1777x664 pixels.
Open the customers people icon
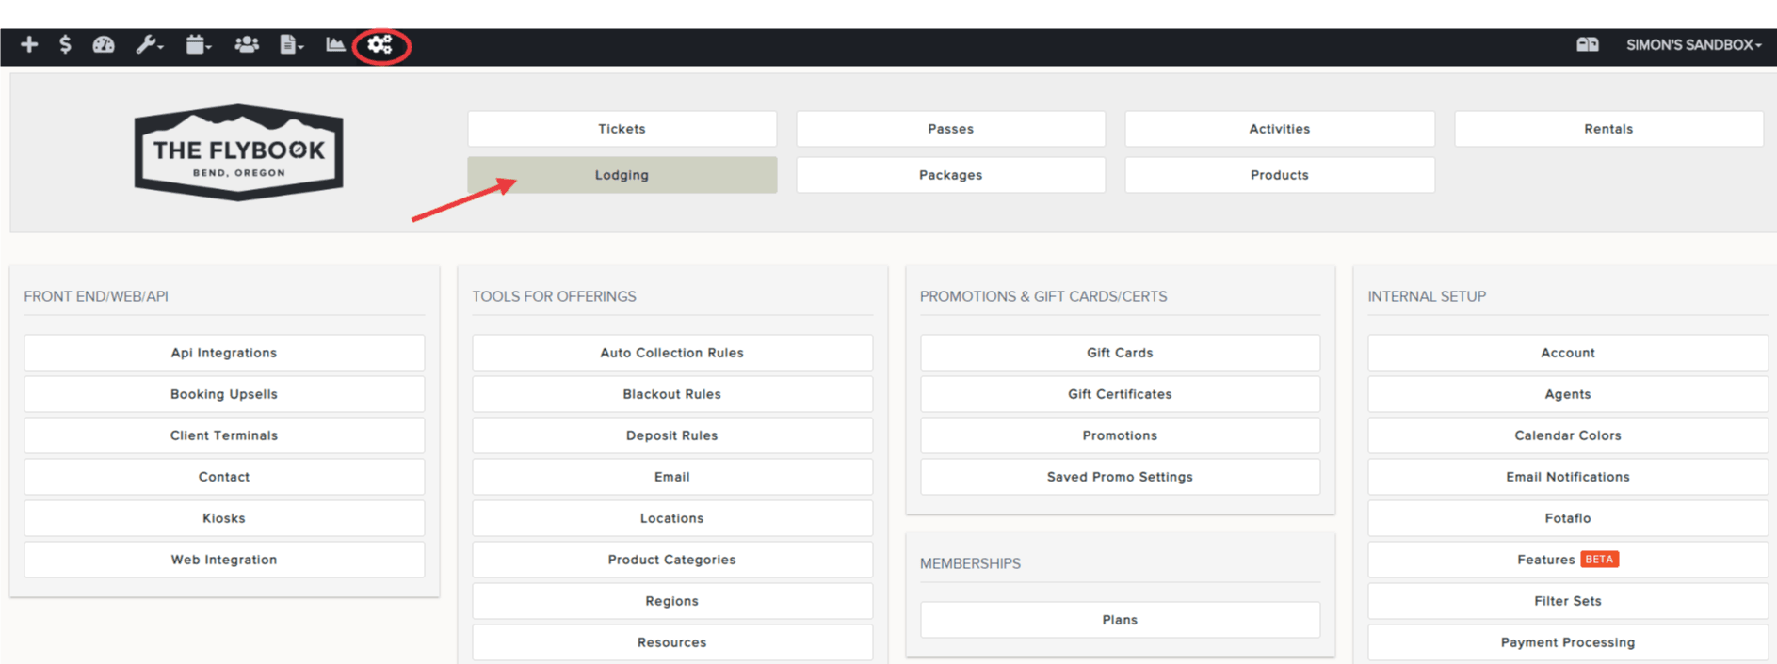(247, 44)
